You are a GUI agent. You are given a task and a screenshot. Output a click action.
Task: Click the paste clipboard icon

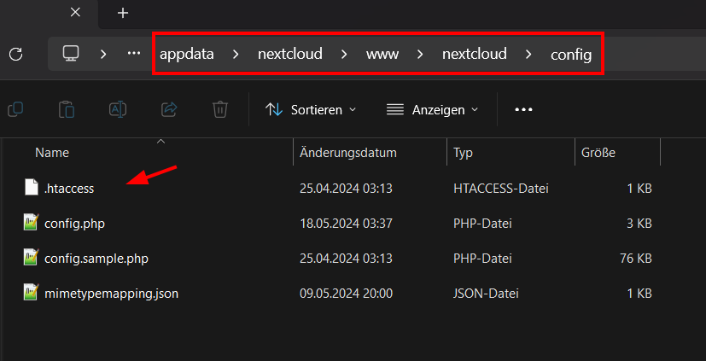click(x=67, y=109)
